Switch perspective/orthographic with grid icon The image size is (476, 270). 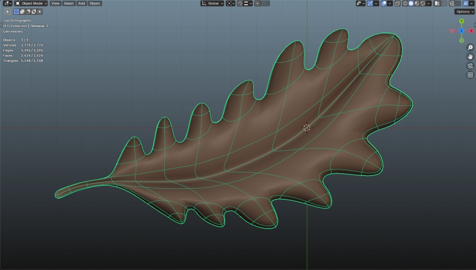[x=470, y=75]
